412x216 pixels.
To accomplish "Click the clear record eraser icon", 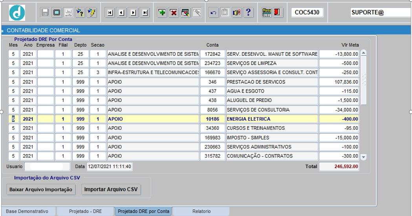I will point(185,12).
